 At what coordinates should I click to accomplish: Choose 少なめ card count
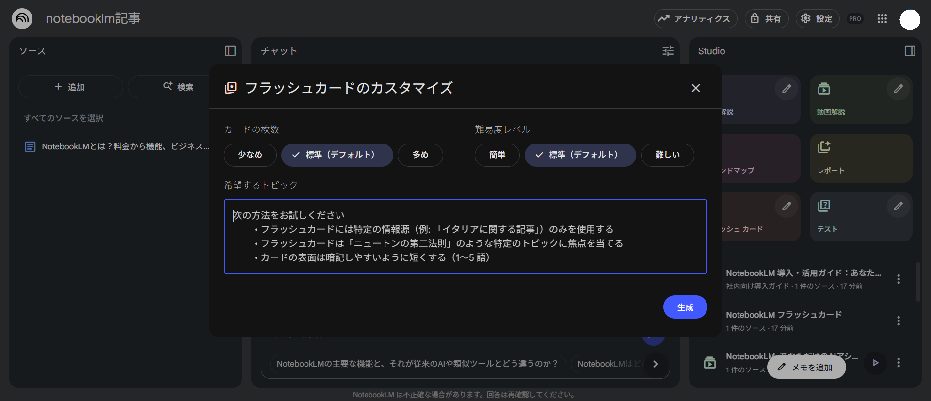point(250,155)
